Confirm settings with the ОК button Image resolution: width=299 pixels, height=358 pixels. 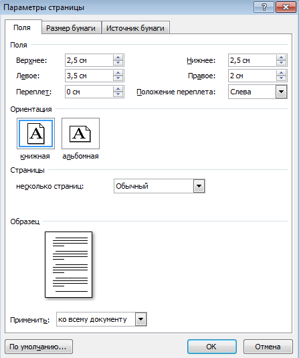[211, 347]
